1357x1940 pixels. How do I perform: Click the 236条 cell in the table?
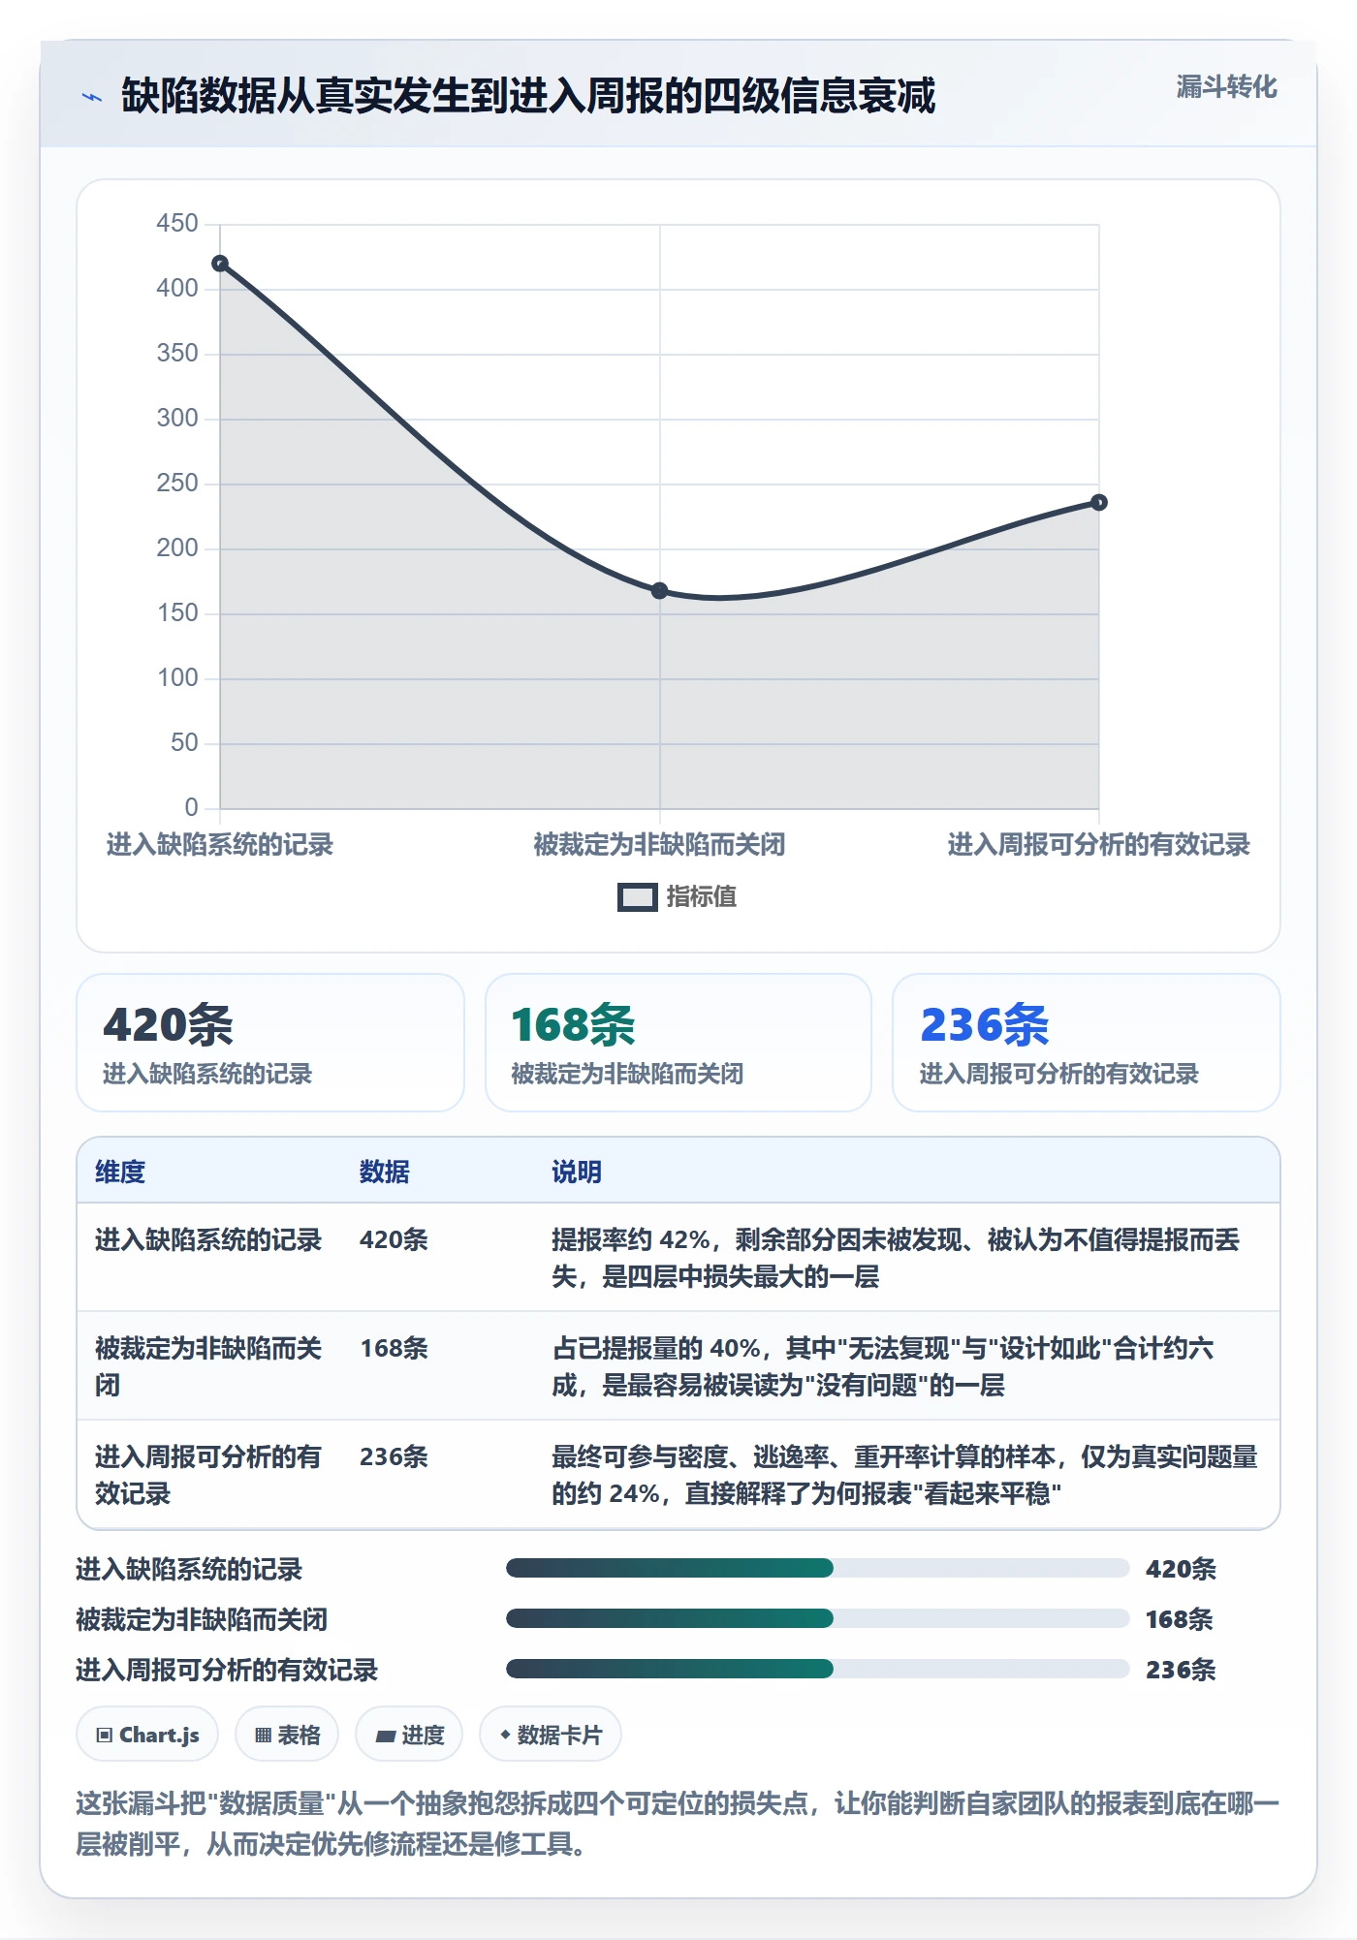tap(394, 1456)
